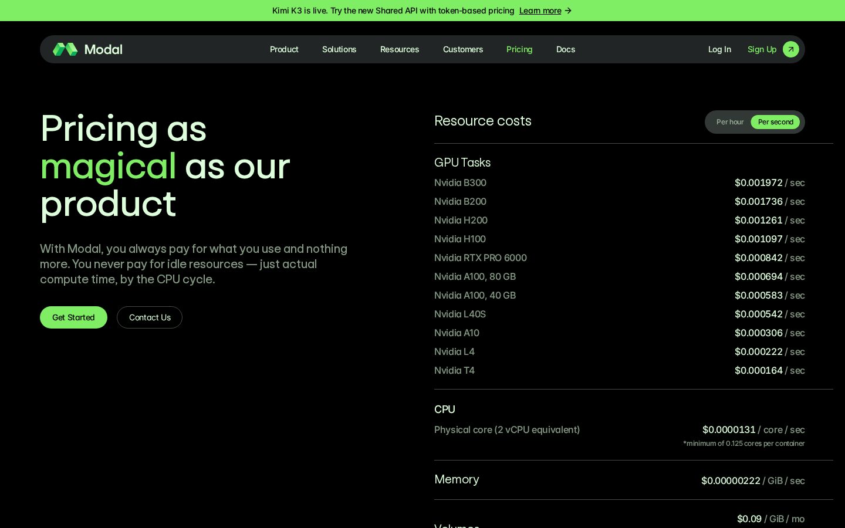Click the Pricing as magical headline
The height and width of the screenshot is (528, 845).
pos(165,166)
